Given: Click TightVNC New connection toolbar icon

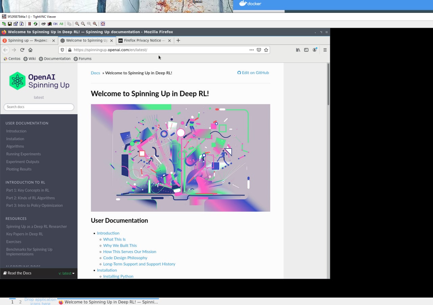Looking at the screenshot, I should coord(4,24).
